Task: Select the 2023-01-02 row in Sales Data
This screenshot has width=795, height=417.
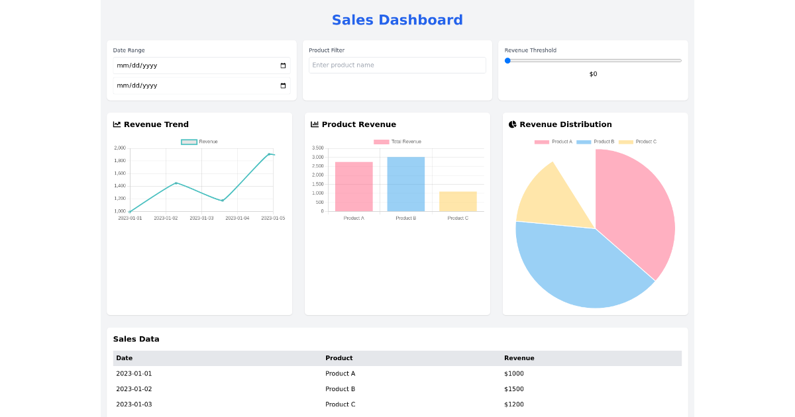Action: [265, 389]
